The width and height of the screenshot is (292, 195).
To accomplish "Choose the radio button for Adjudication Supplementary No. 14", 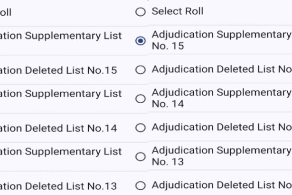I will (x=140, y=99).
